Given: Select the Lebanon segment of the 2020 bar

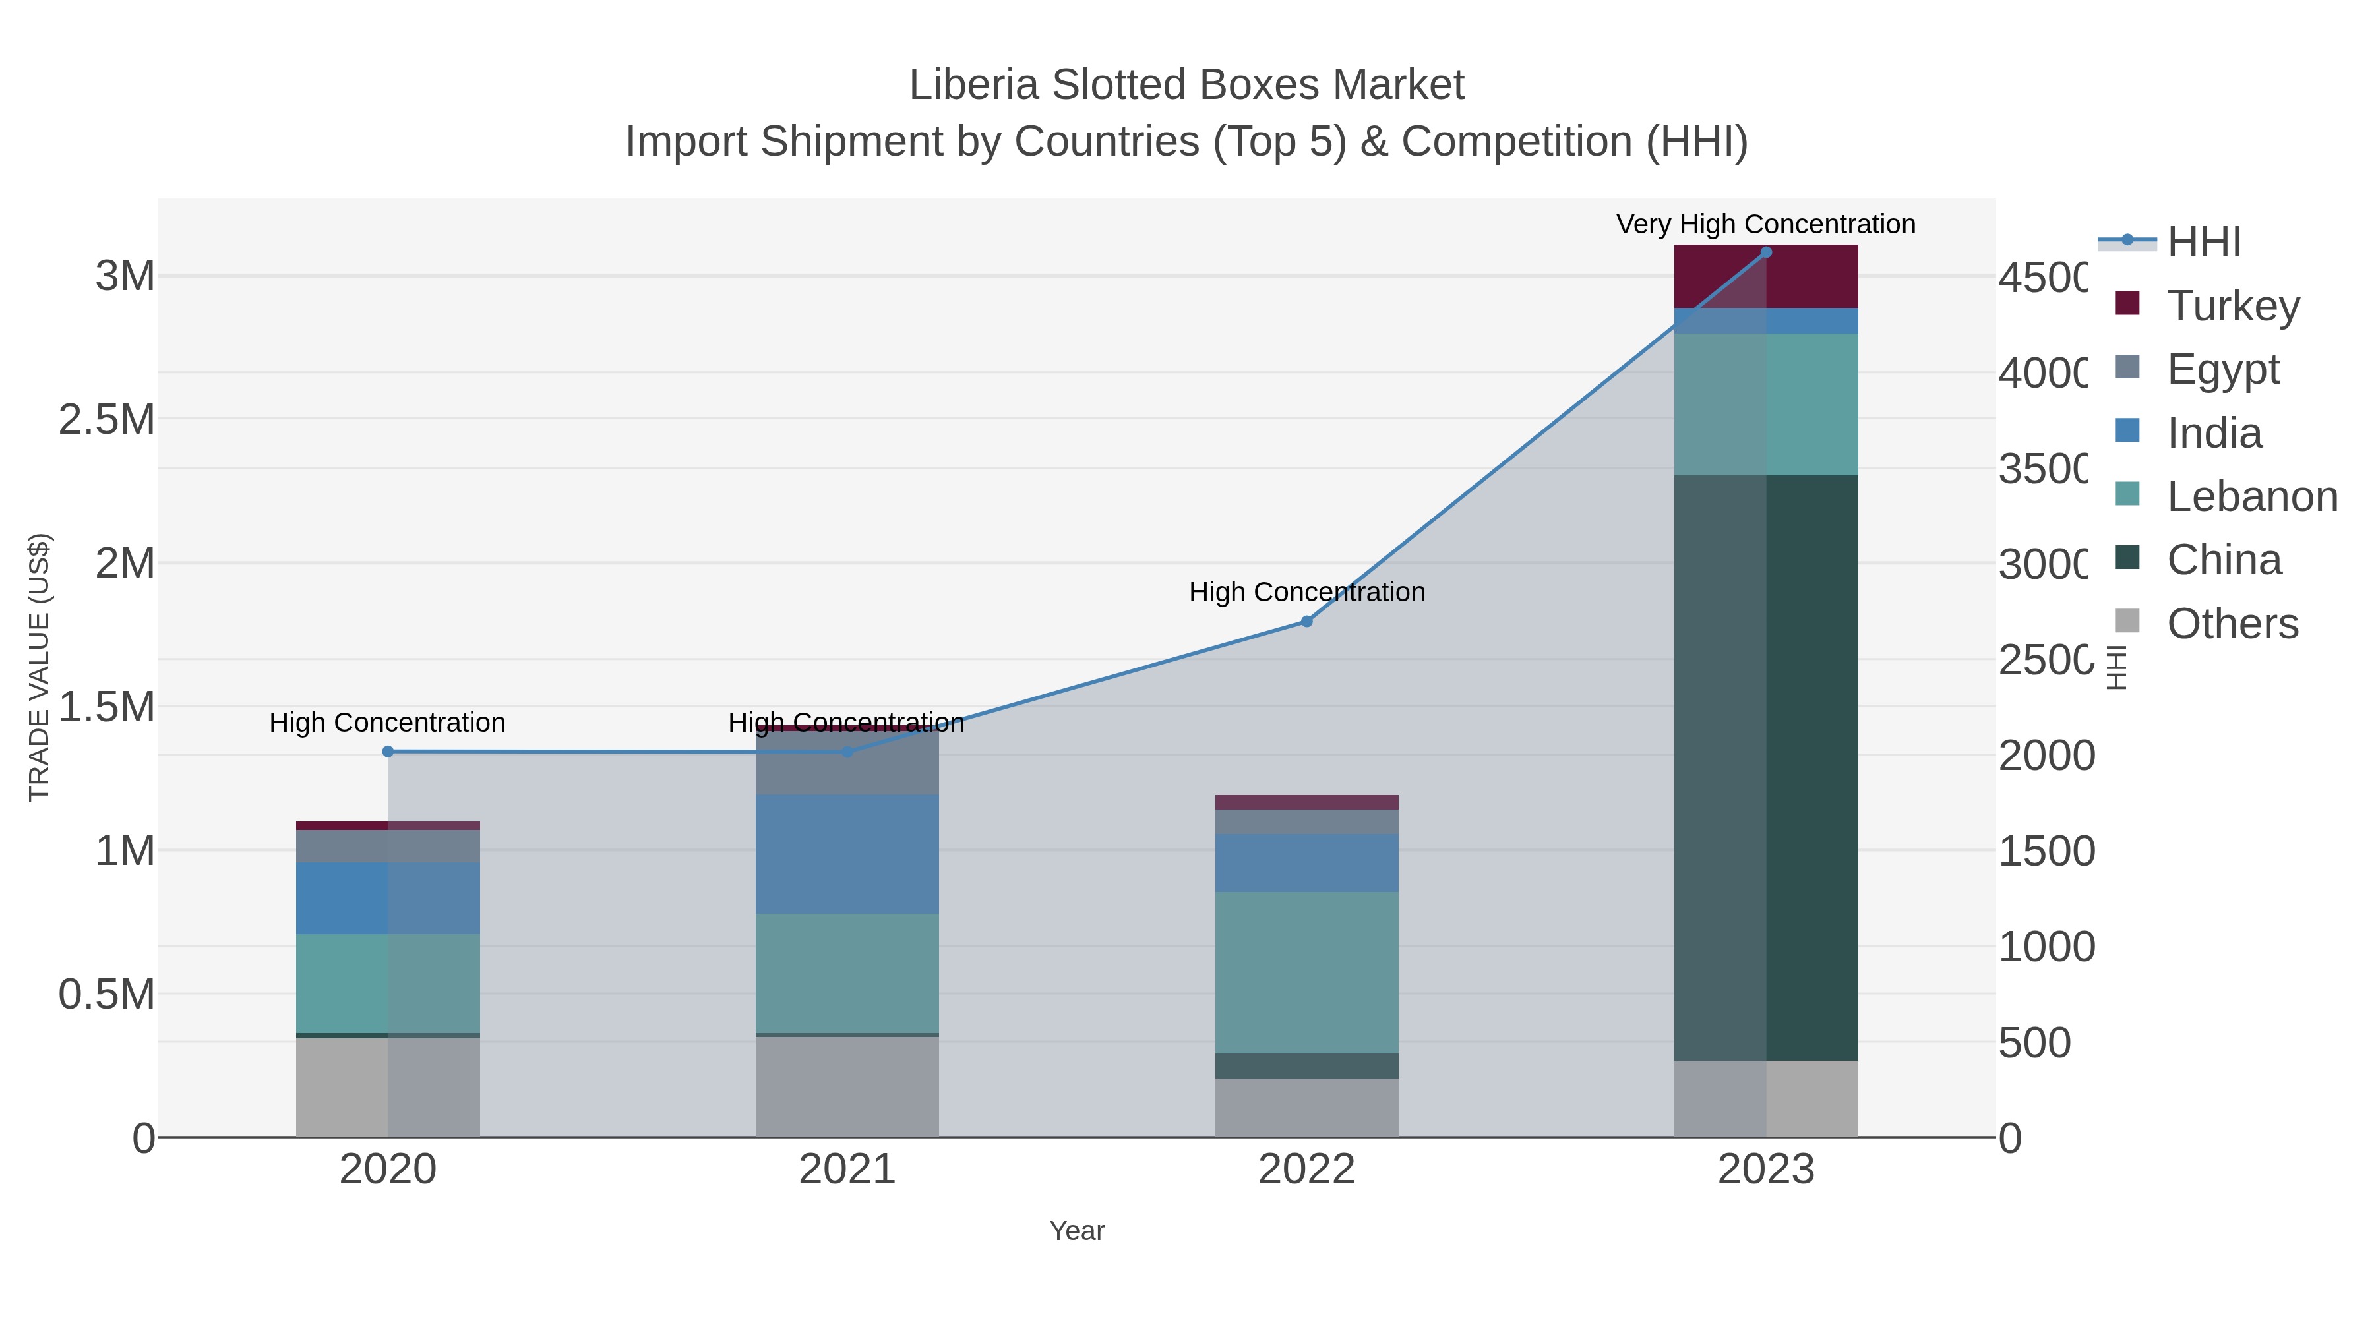Looking at the screenshot, I should pyautogui.click(x=388, y=983).
